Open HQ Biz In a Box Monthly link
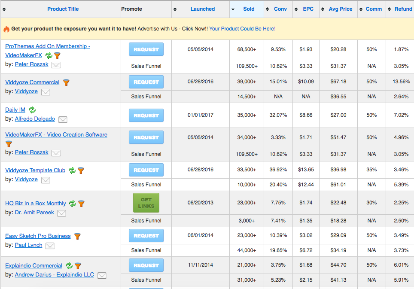 coord(36,204)
